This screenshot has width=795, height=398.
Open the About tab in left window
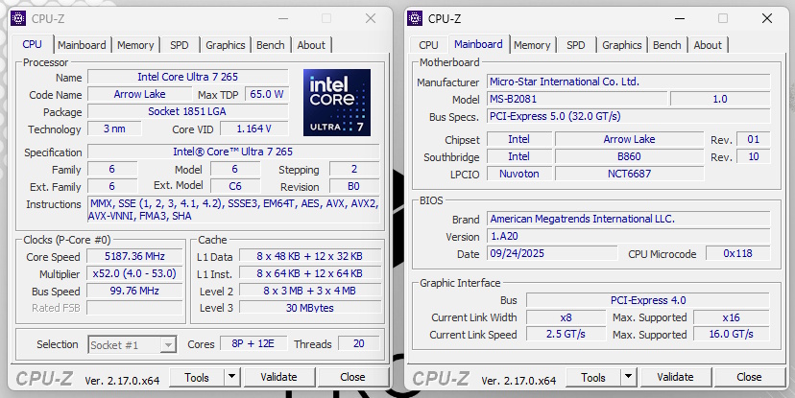coord(311,45)
